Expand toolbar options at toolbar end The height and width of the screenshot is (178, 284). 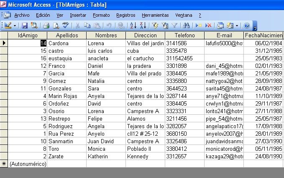(x=255, y=26)
